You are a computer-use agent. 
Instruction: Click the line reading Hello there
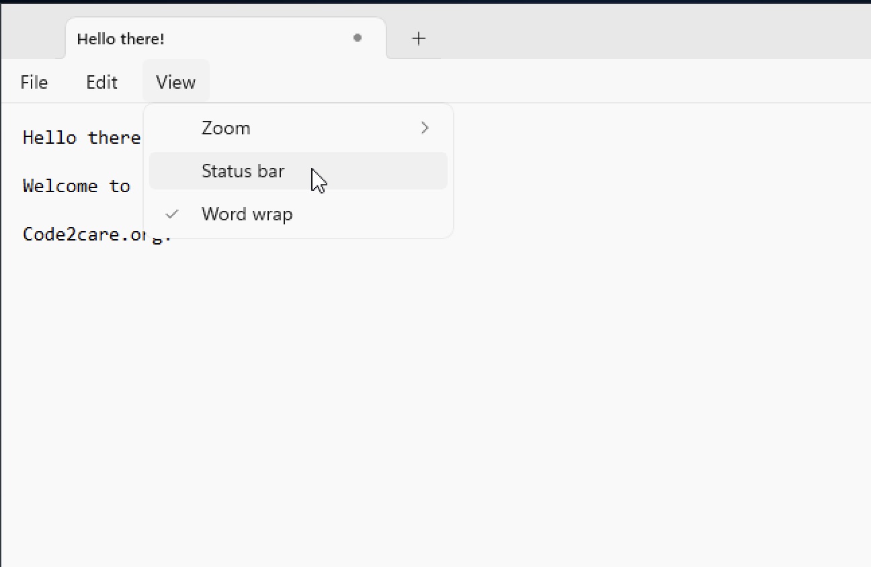pos(81,138)
